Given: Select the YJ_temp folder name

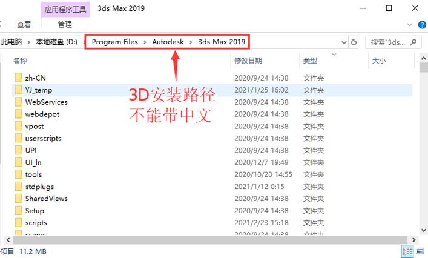Looking at the screenshot, I should click(39, 90).
